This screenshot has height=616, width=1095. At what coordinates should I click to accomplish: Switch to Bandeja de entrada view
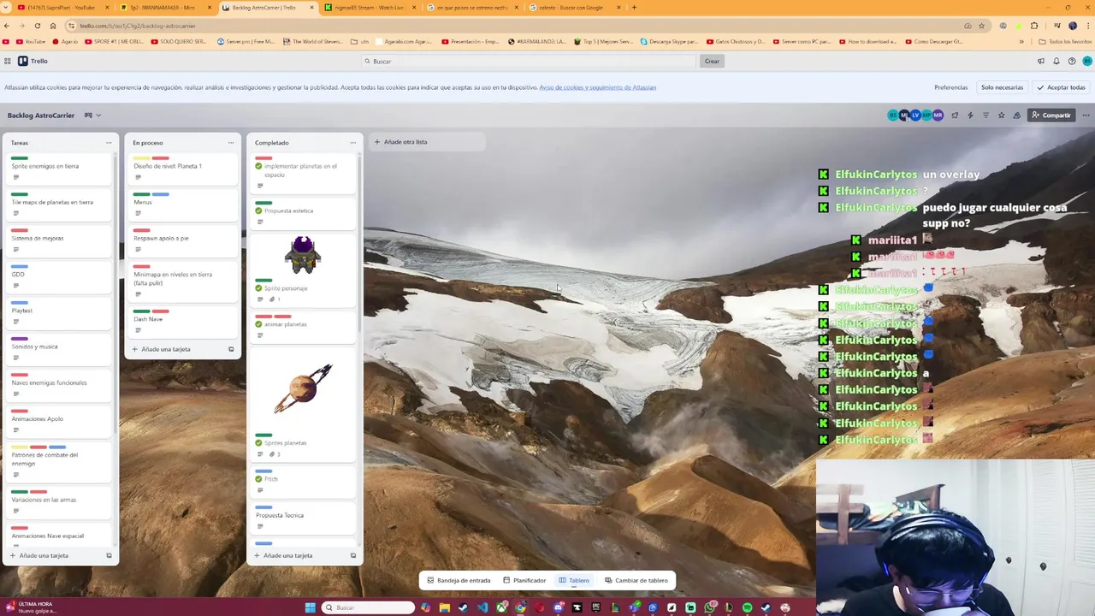[459, 580]
